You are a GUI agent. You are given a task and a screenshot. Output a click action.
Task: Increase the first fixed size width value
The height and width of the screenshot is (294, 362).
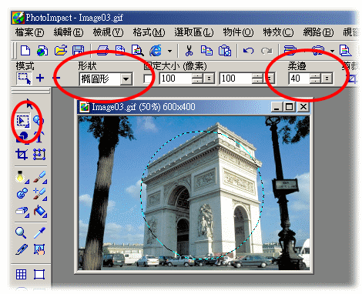click(197, 76)
